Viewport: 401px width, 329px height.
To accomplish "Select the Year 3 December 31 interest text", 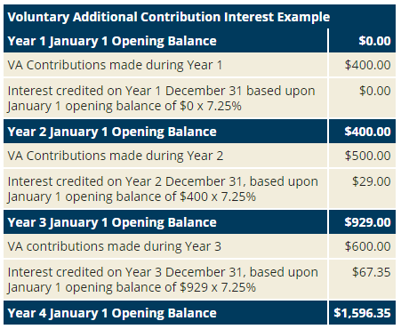I will 163,280.
